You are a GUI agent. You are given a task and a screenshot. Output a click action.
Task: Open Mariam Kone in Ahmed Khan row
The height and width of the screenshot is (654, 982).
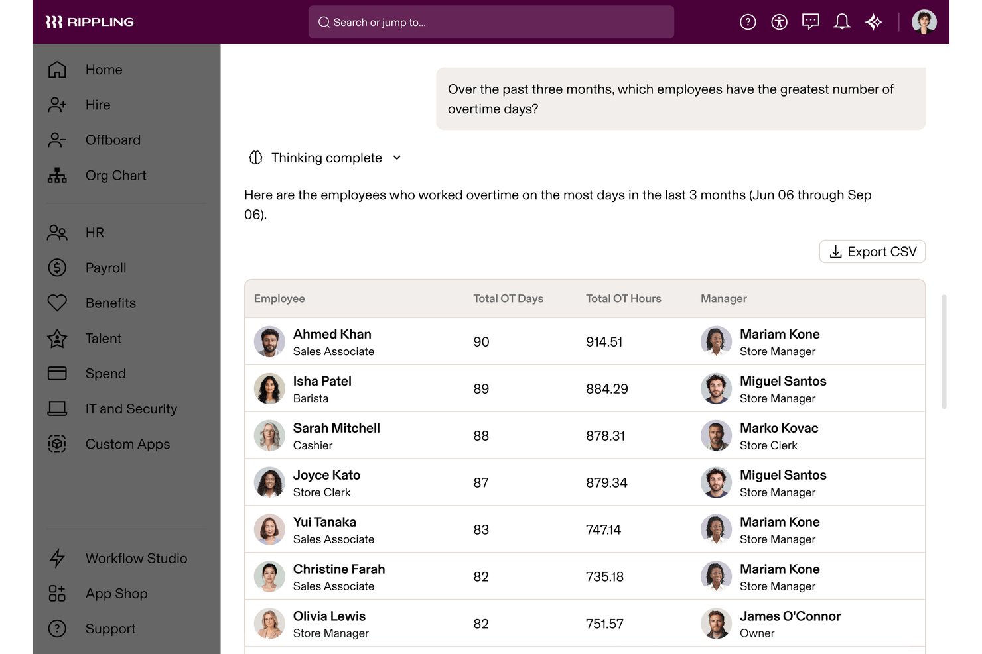click(780, 334)
